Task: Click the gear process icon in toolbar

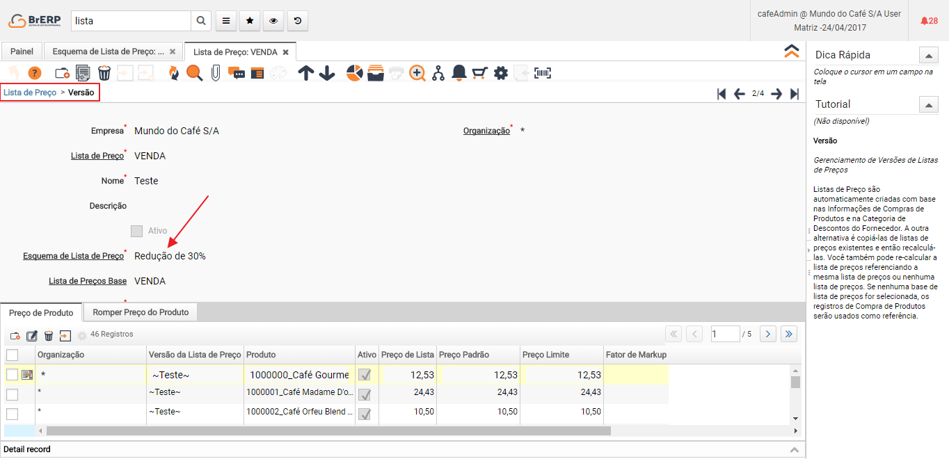Action: [x=501, y=73]
